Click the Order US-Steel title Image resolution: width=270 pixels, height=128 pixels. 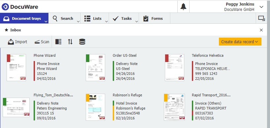coord(125,55)
